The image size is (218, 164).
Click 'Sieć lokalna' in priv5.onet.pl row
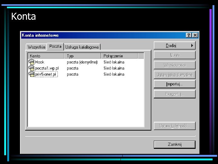tap(114, 74)
